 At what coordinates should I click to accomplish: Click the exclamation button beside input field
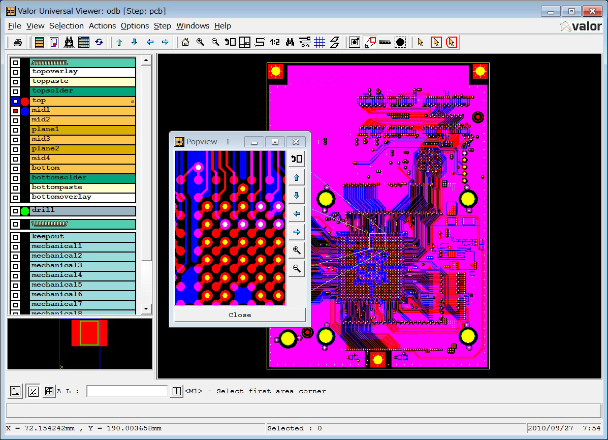click(x=176, y=391)
